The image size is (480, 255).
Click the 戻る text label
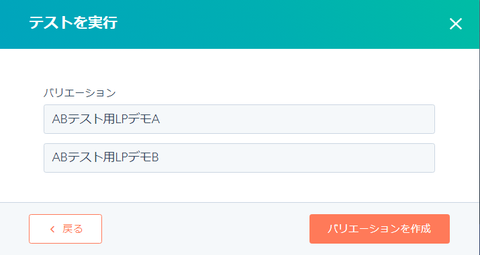[73, 229]
